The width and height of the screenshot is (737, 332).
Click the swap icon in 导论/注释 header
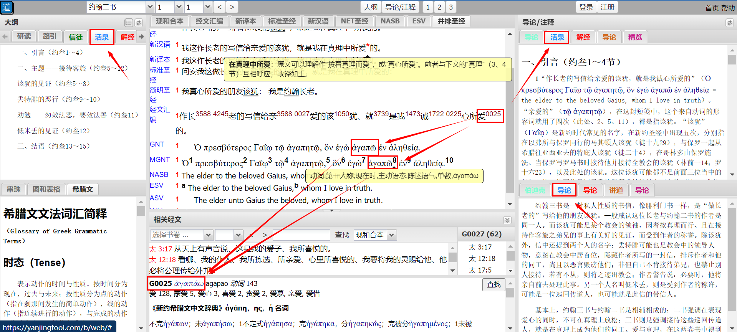[x=729, y=23]
